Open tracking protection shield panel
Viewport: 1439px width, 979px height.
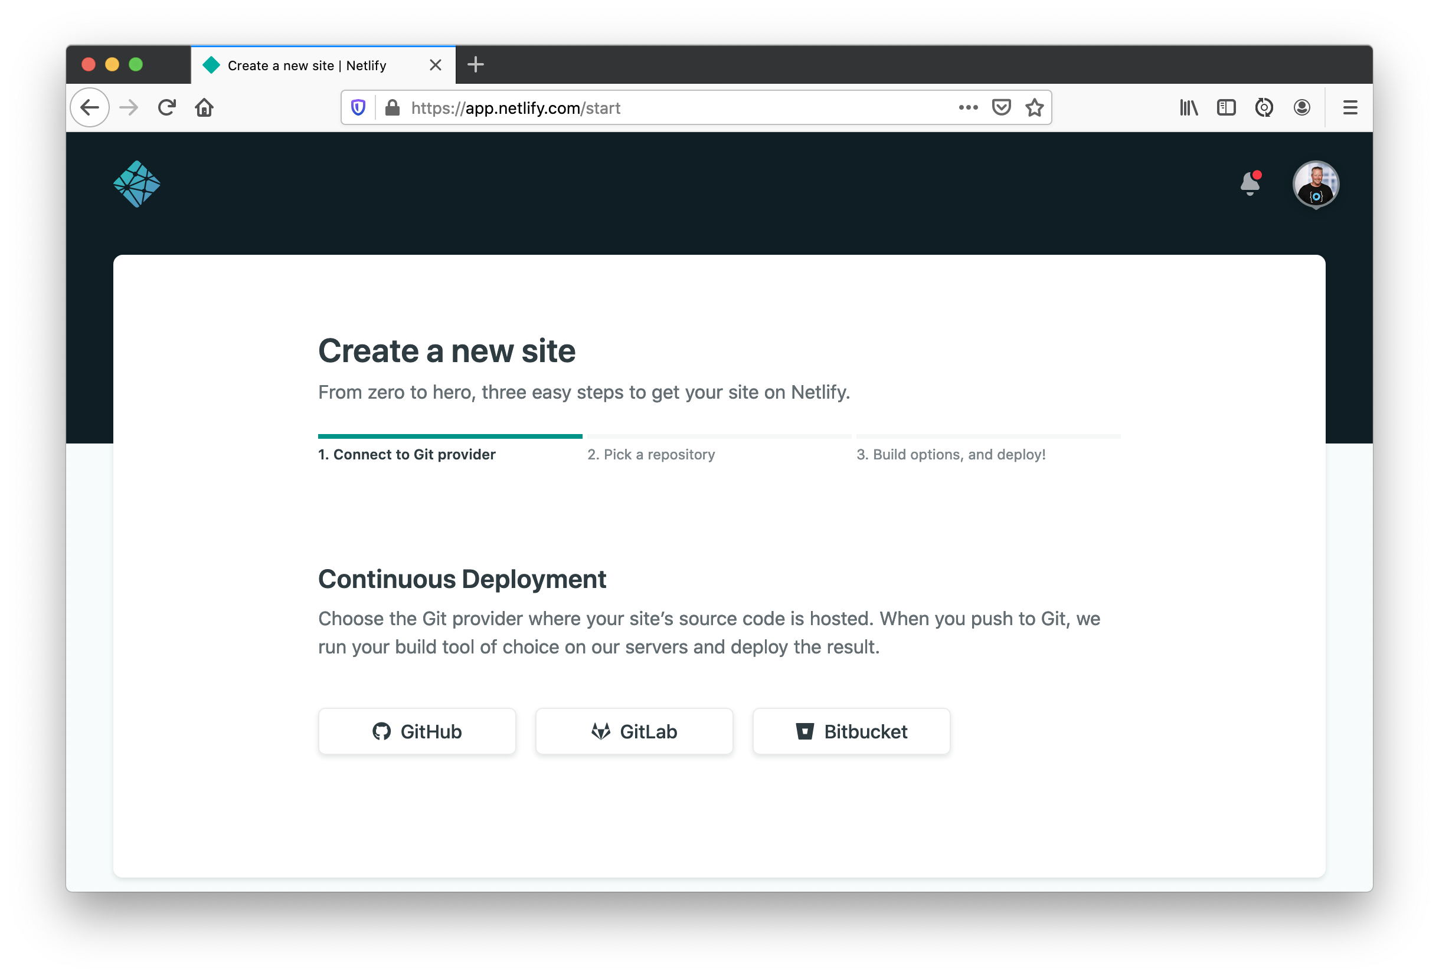tap(358, 108)
